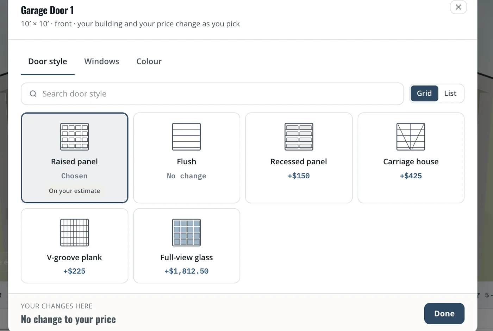Screen dimensions: 493x331
Task: Click the "On your estimate" badge
Action: (74, 191)
